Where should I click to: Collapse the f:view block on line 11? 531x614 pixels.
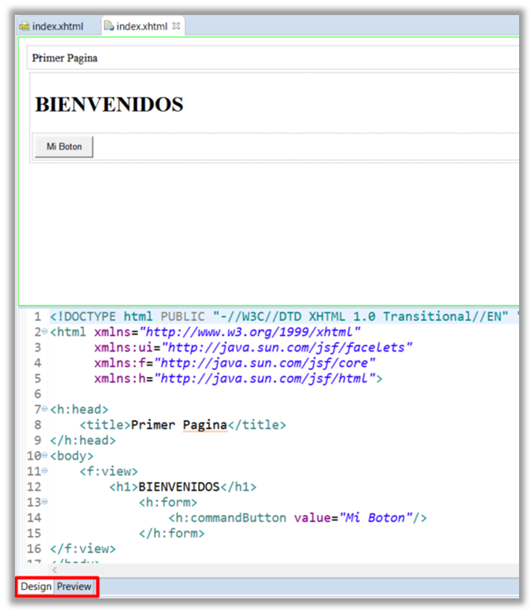(44, 472)
